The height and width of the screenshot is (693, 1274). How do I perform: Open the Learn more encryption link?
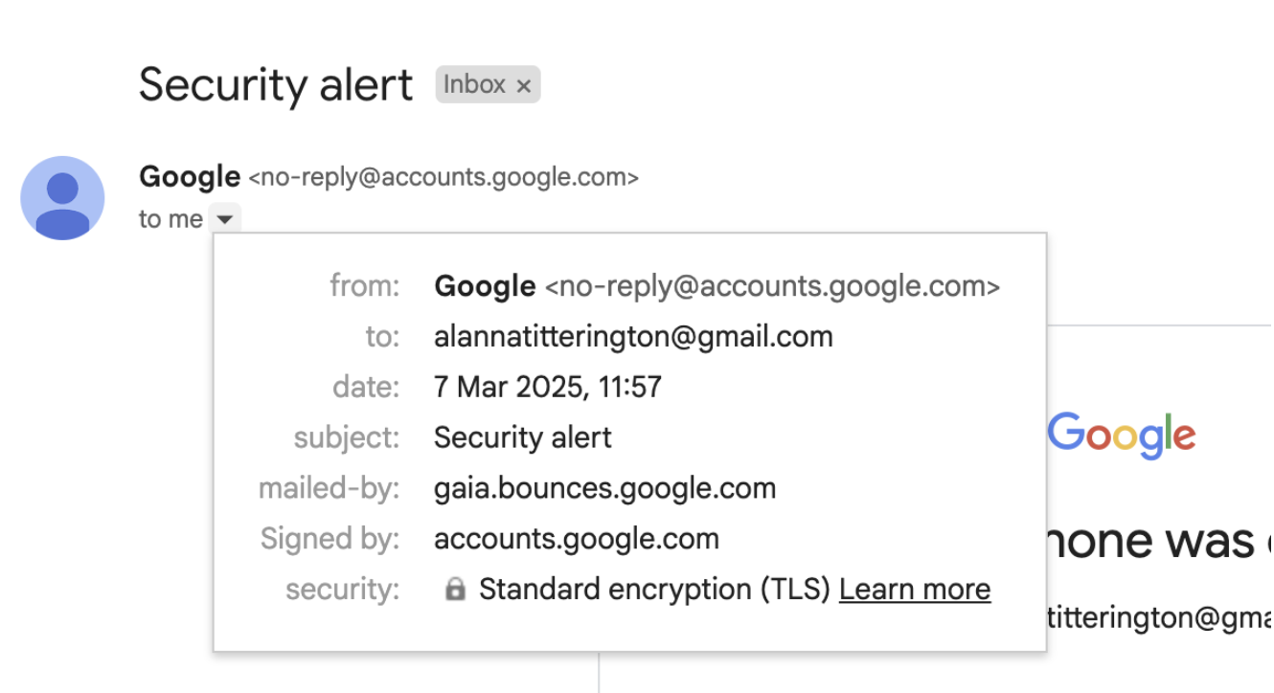(x=914, y=590)
